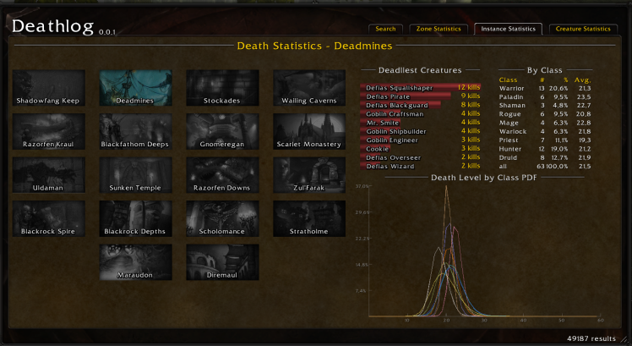Screen dimensions: 632x346
Task: Choose the Blackrock Depths instance thumbnail
Action: tap(135, 219)
